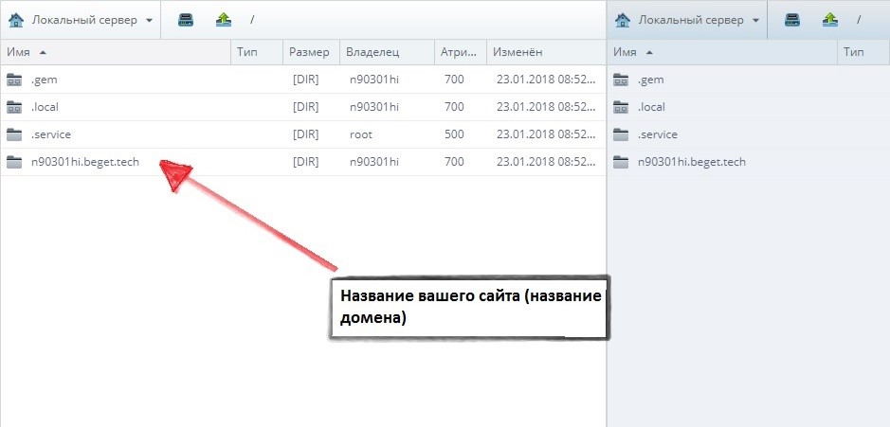
Task: Click the n90301hi.beget.tech folder icon, left panel
Action: 14,162
